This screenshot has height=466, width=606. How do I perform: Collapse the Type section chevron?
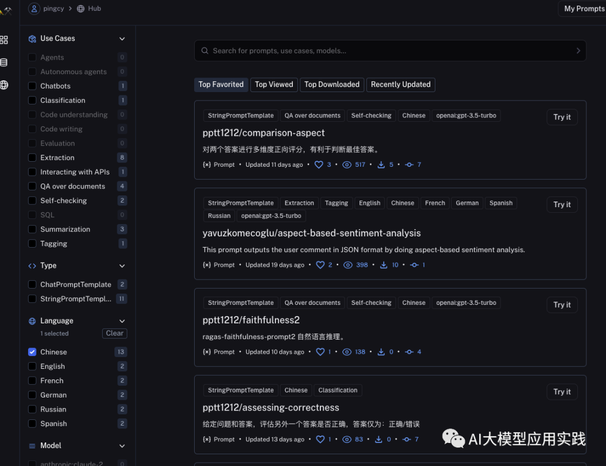(122, 266)
